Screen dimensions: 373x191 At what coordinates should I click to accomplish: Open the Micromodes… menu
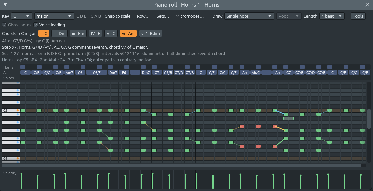(190, 16)
